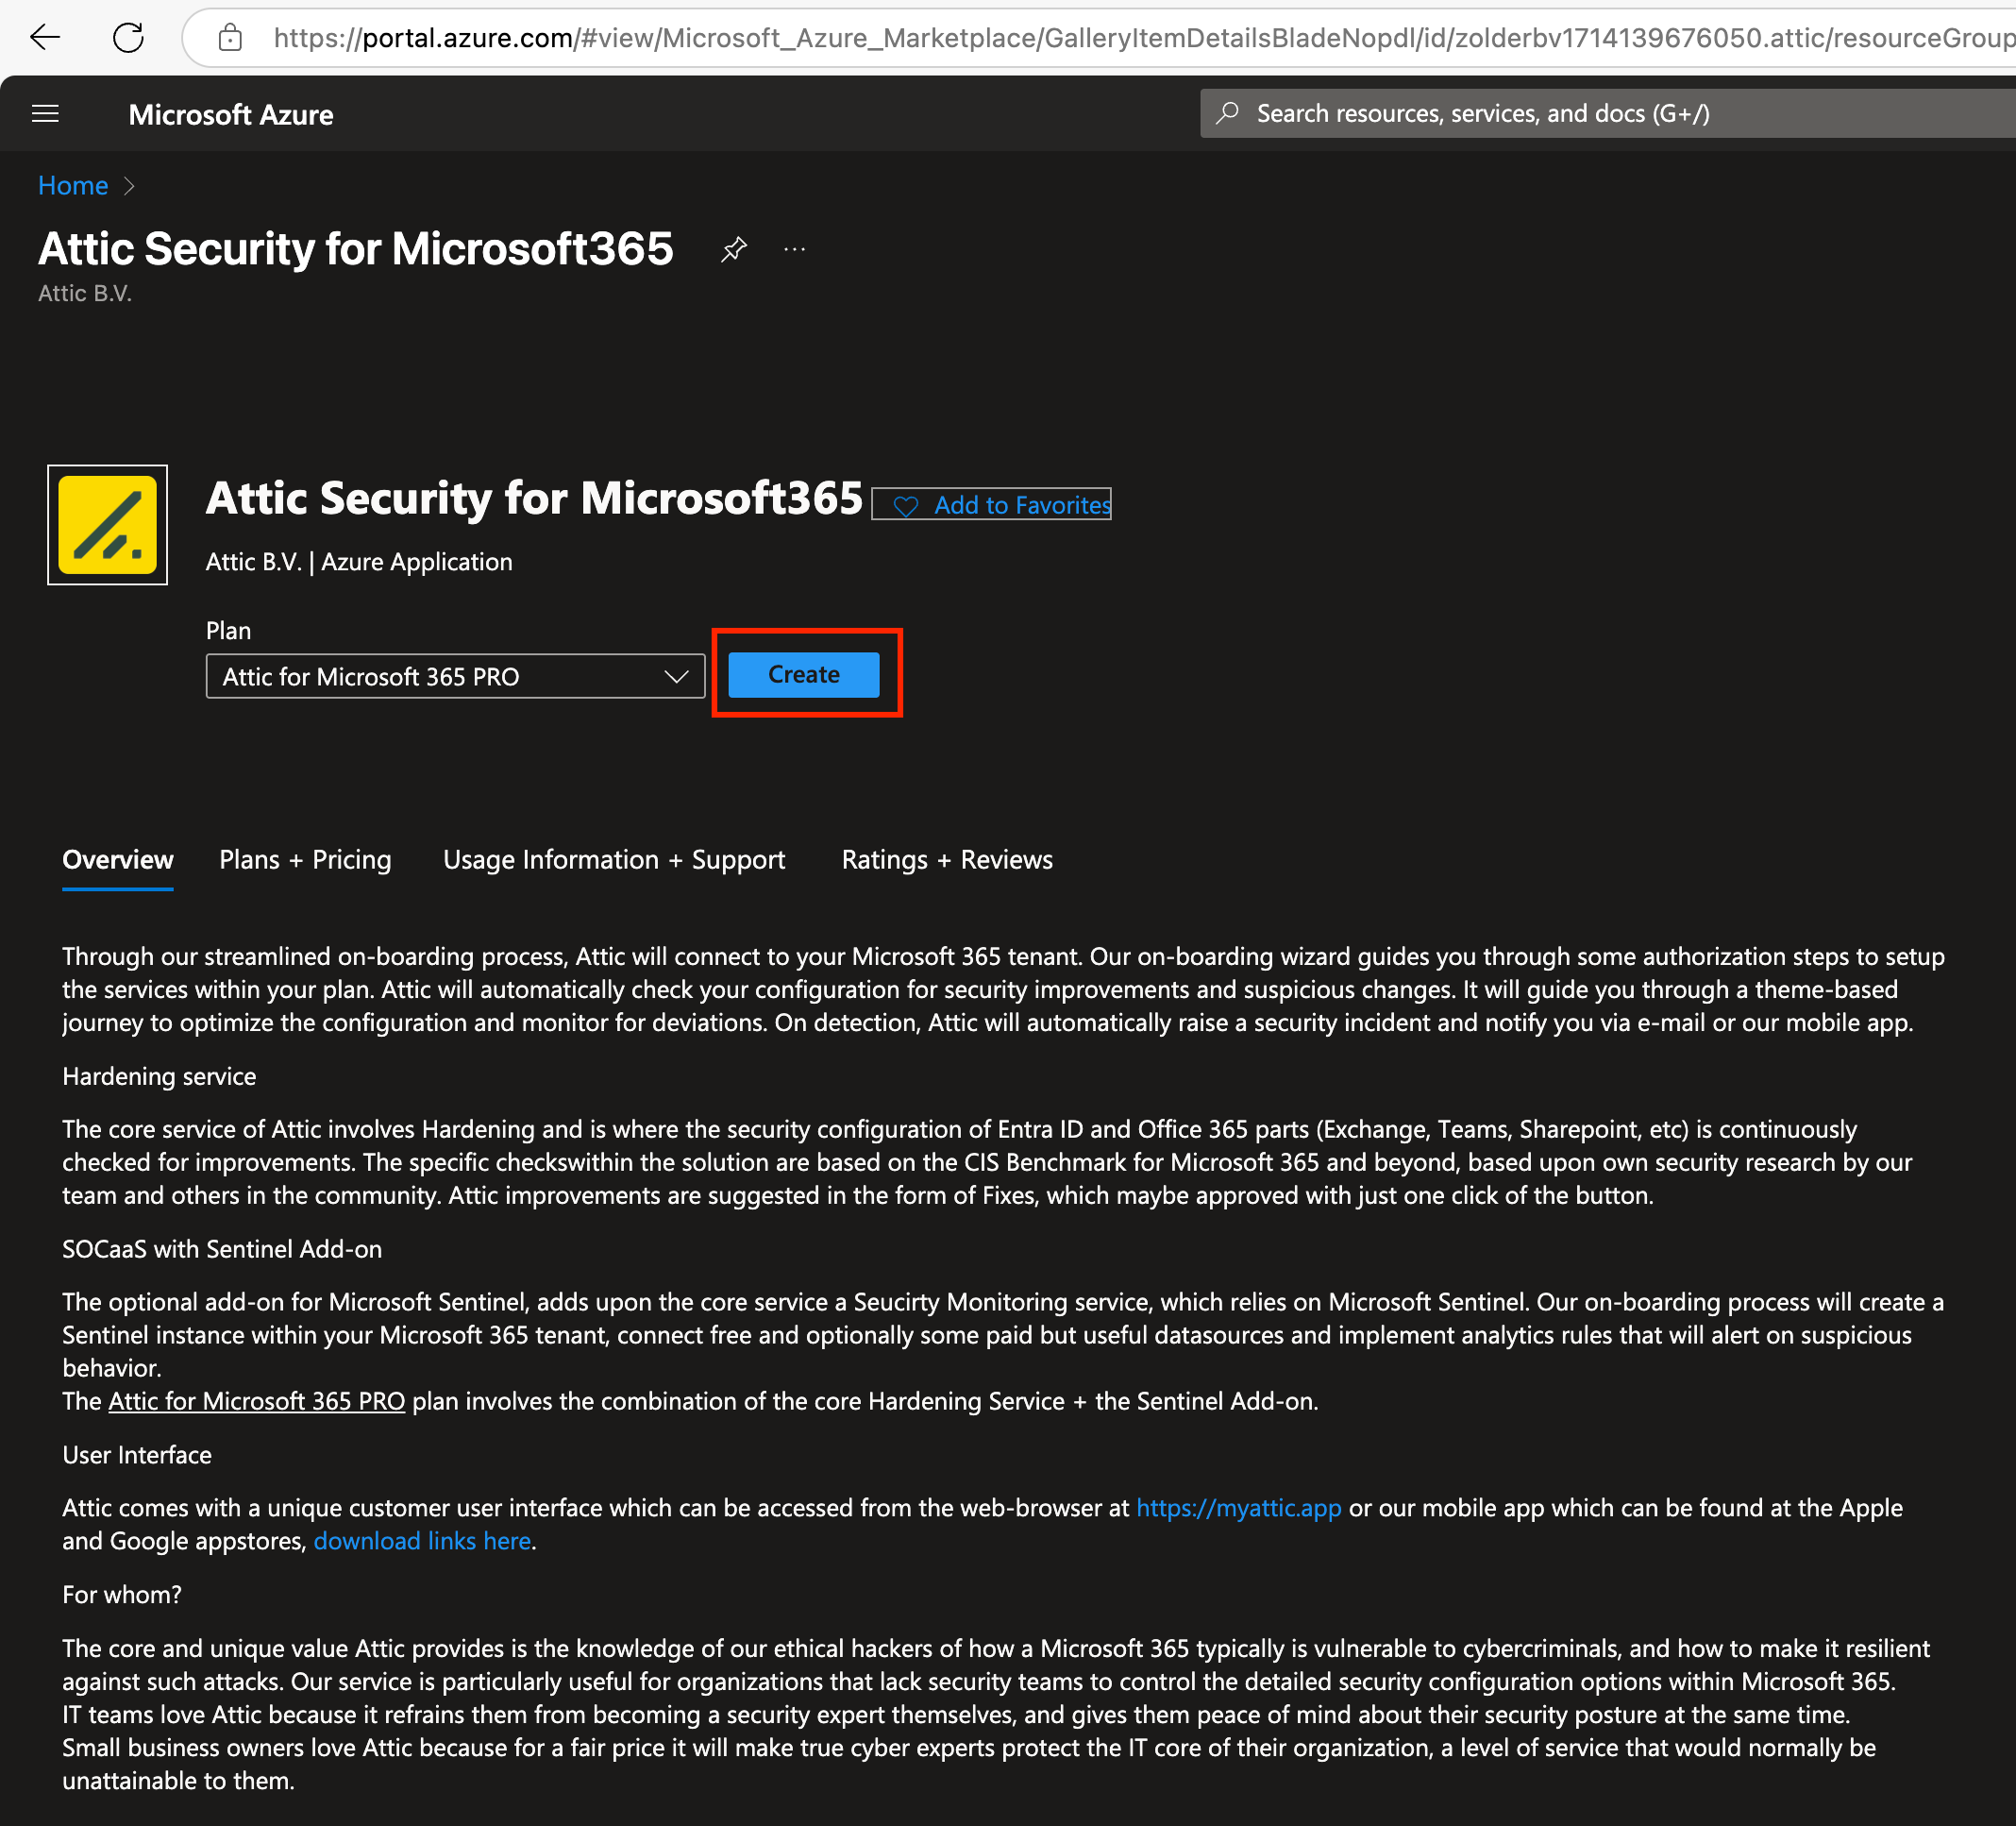The height and width of the screenshot is (1826, 2016).
Task: Click underlined Attic for Microsoft 365 PRO text
Action: [257, 1401]
